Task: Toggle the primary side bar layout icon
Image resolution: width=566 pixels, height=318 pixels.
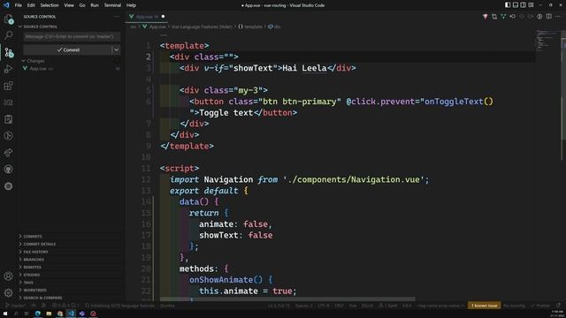Action: click(x=508, y=5)
